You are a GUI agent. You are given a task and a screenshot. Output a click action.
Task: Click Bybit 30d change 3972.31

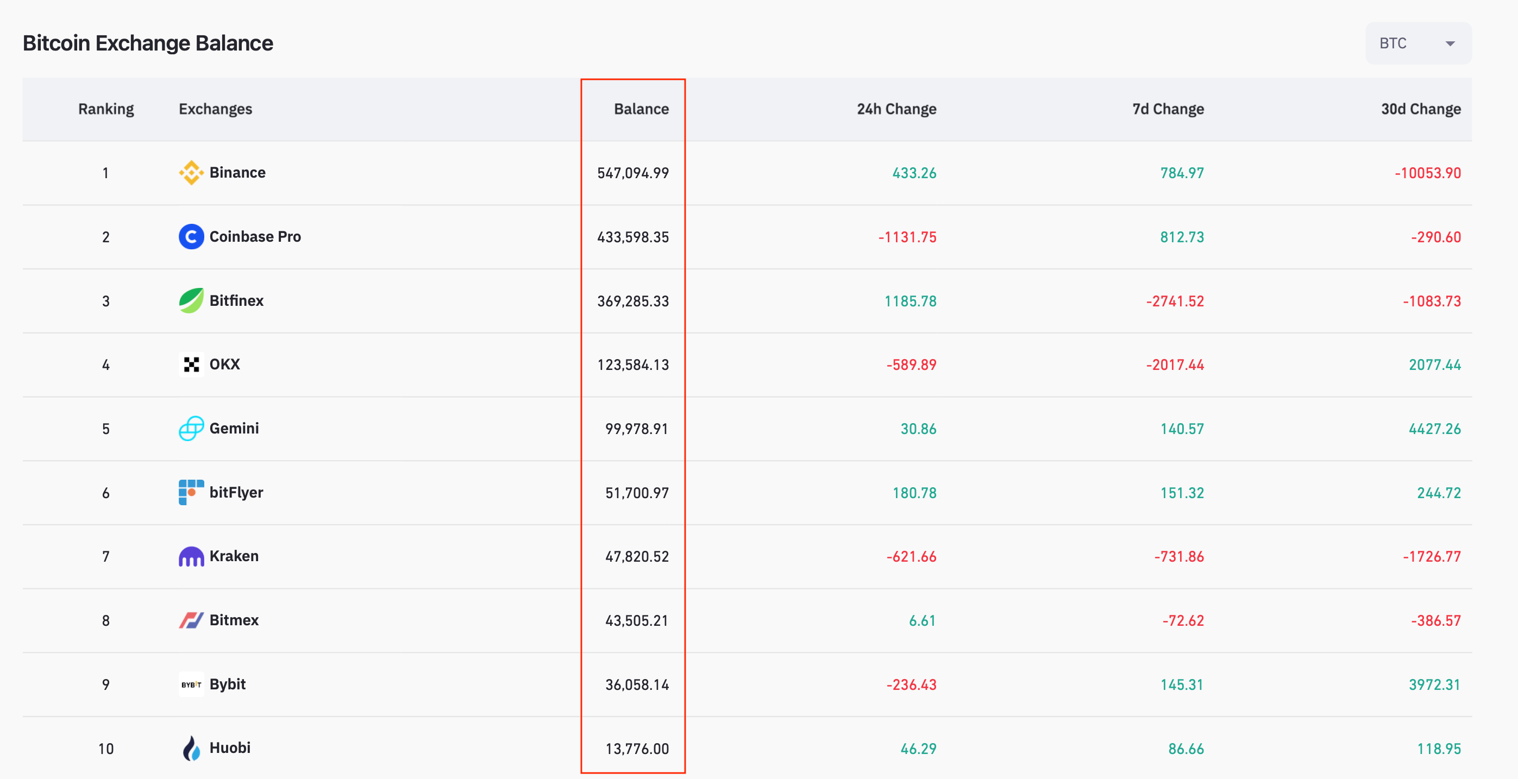point(1435,686)
